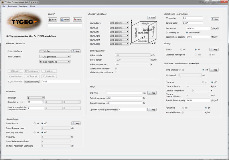Open the Configure menu
The height and width of the screenshot is (160, 229).
23,6
